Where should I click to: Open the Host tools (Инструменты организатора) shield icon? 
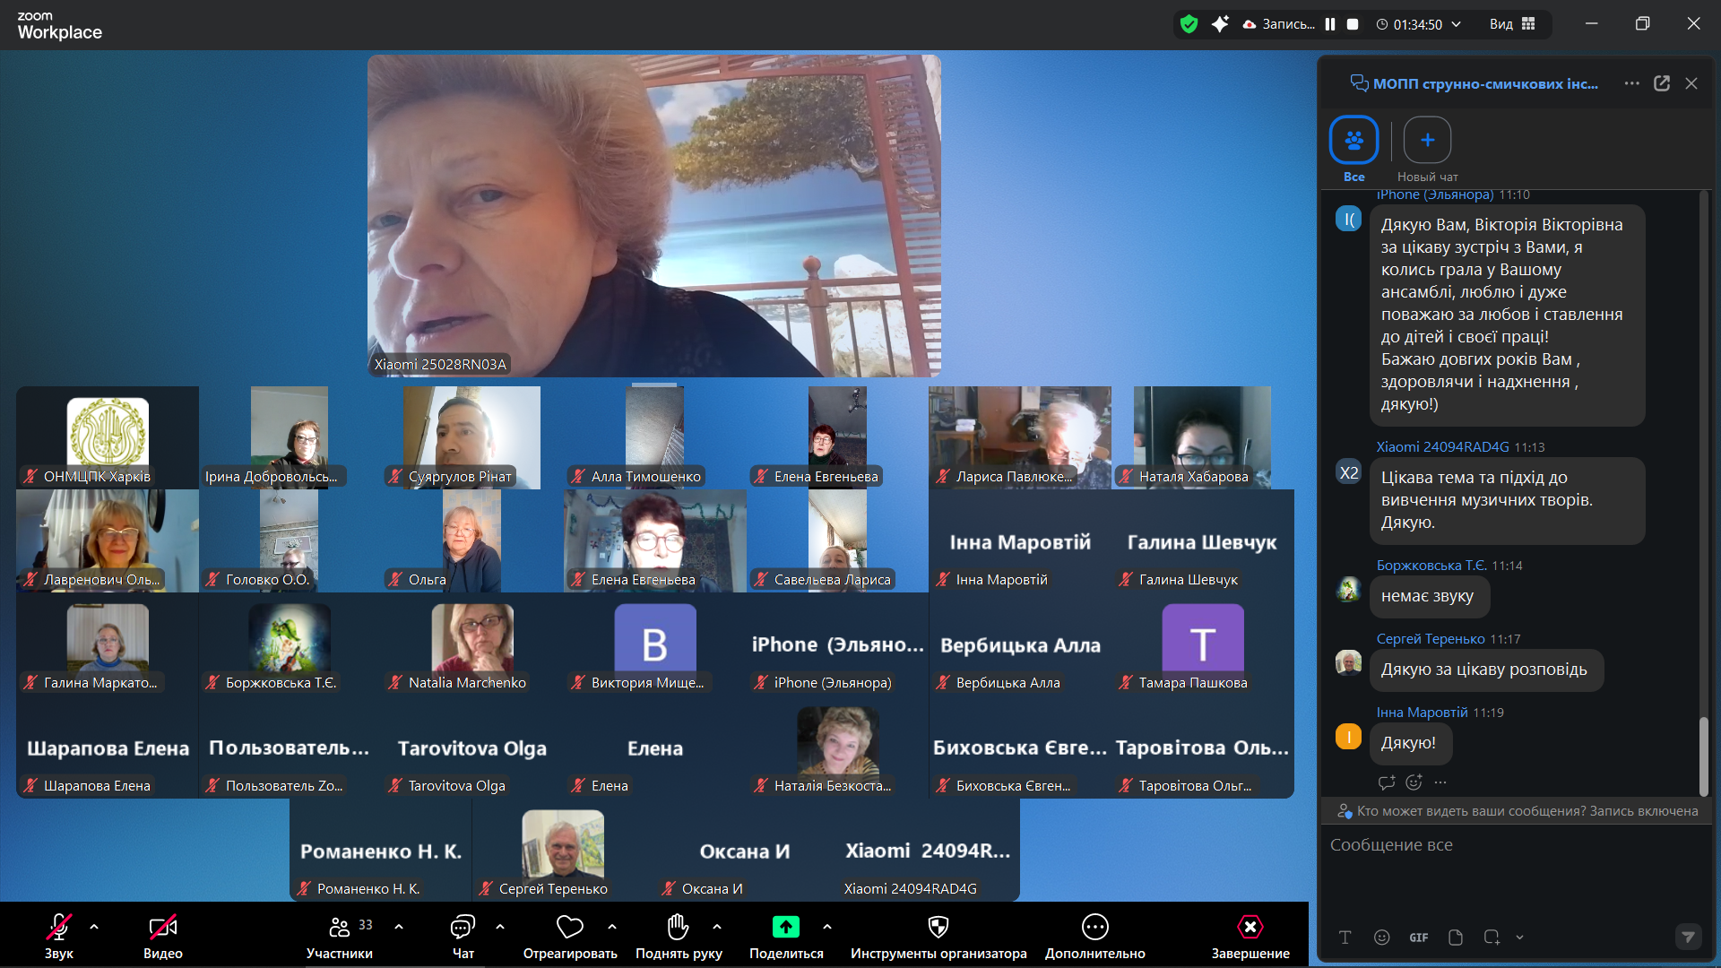(x=938, y=927)
